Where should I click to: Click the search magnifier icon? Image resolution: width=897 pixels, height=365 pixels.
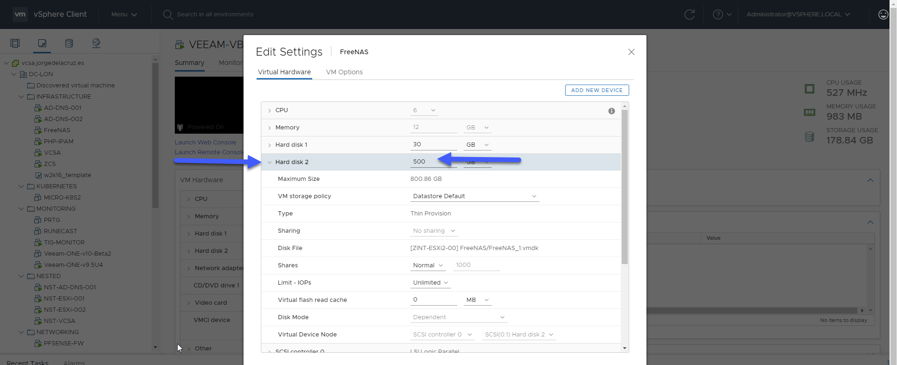click(168, 14)
